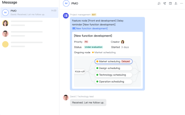Click the list icon before blue link
Screen dimensions: 185x115
(73, 28)
